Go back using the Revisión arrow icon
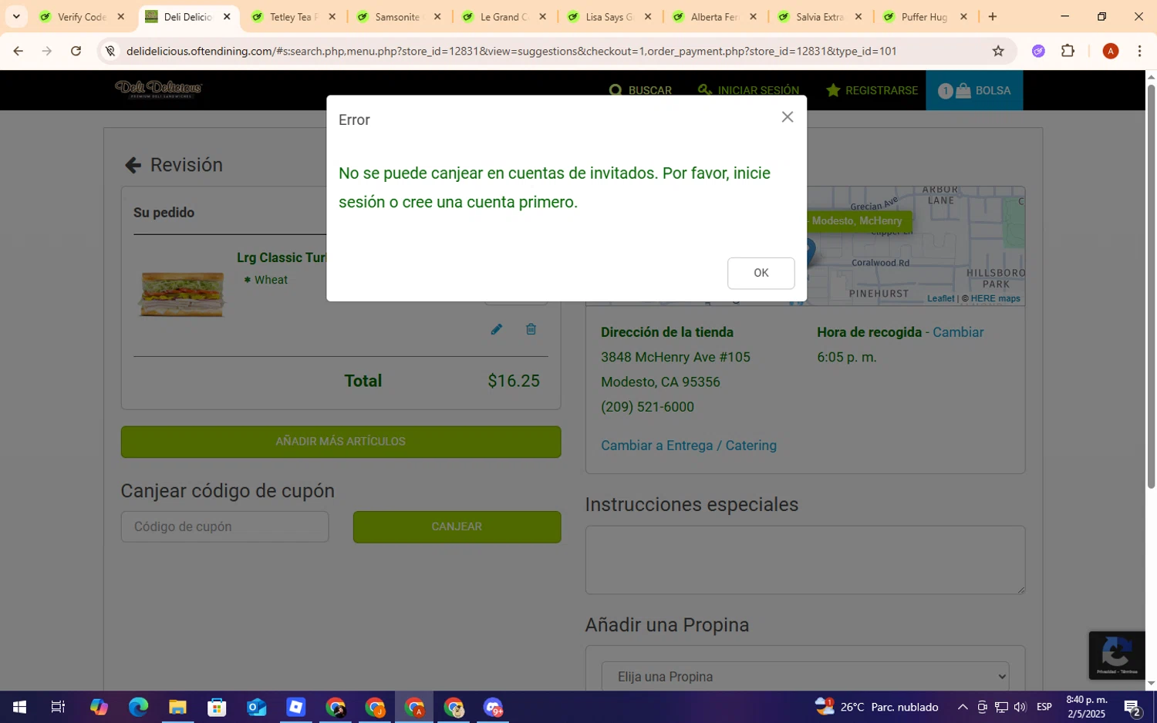1157x723 pixels. pyautogui.click(x=133, y=165)
